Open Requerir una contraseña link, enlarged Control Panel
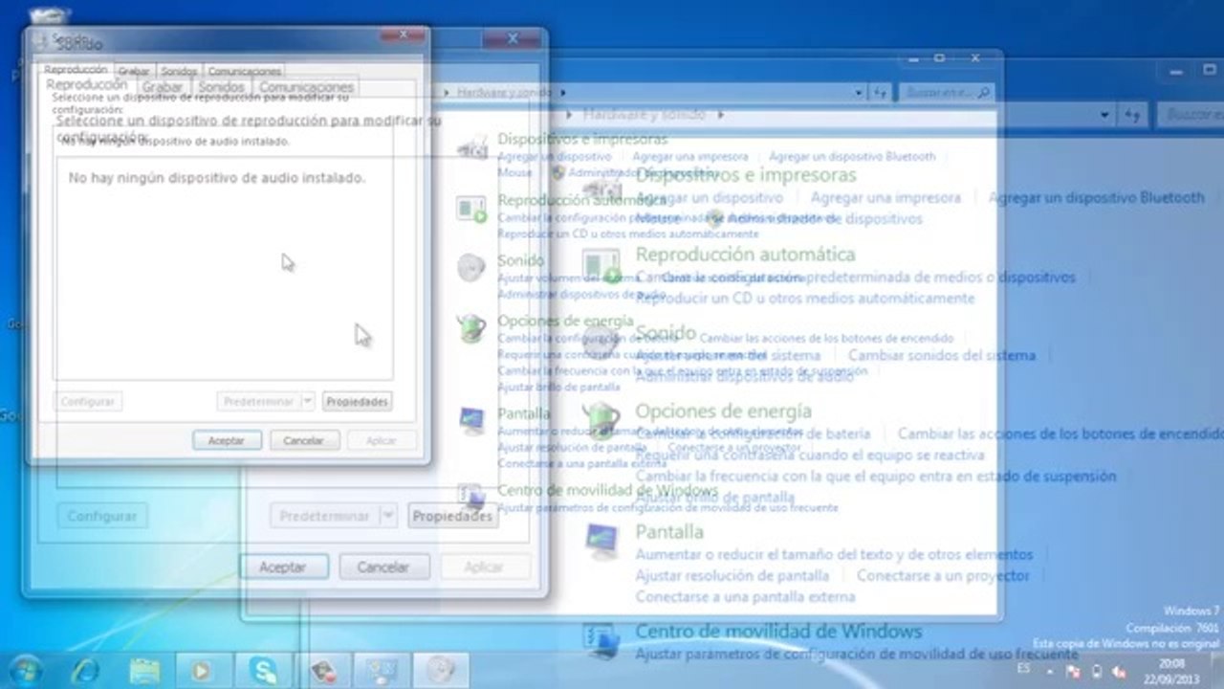The width and height of the screenshot is (1224, 689). tap(810, 455)
